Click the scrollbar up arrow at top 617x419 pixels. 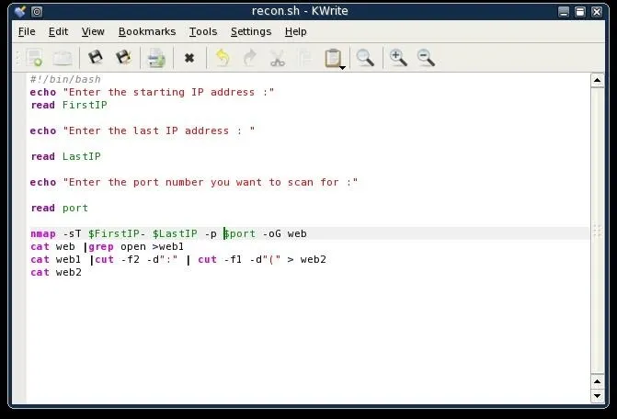coord(598,81)
